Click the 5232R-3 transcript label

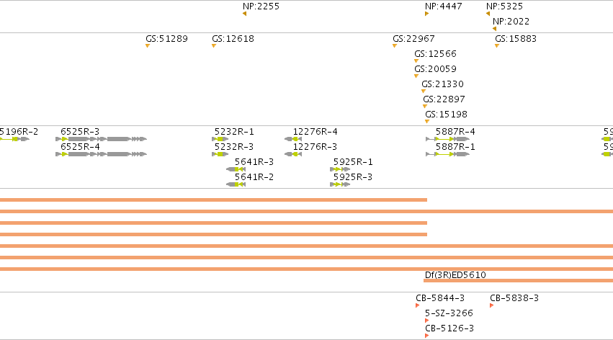pos(234,147)
